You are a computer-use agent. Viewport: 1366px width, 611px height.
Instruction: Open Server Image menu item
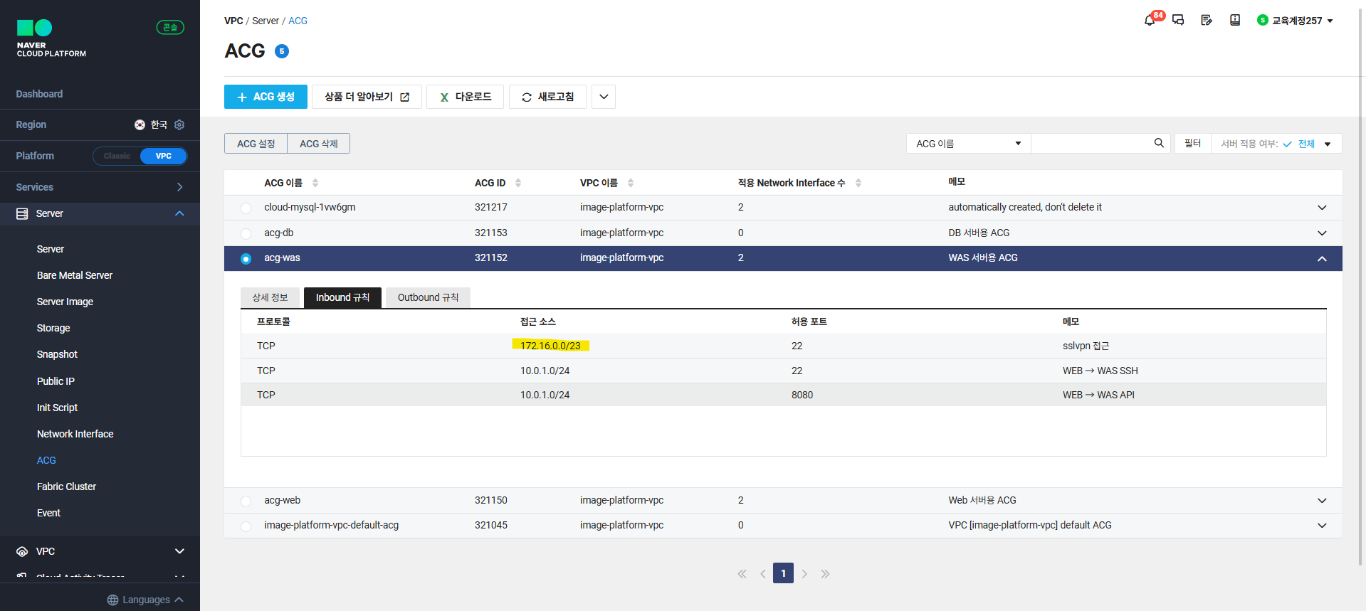tap(65, 302)
